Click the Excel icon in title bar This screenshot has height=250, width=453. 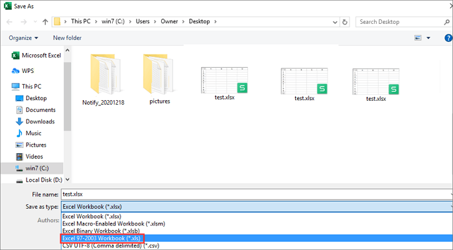pos(8,6)
